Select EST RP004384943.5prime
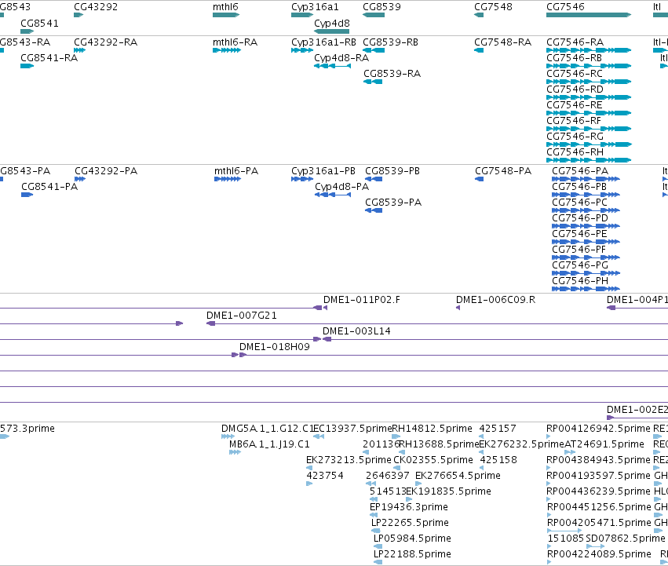Image resolution: width=668 pixels, height=566 pixels. click(599, 460)
